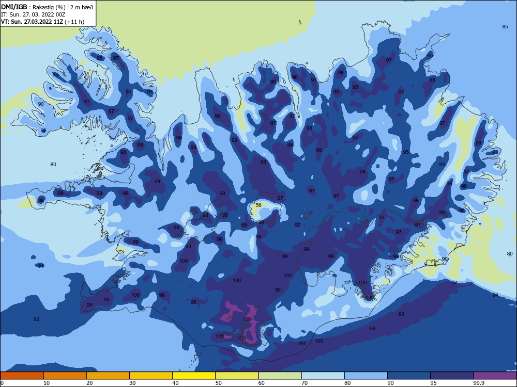The image size is (517, 387).
Task: Click the 40-50 yellow legend swatch
Action: pos(194,376)
